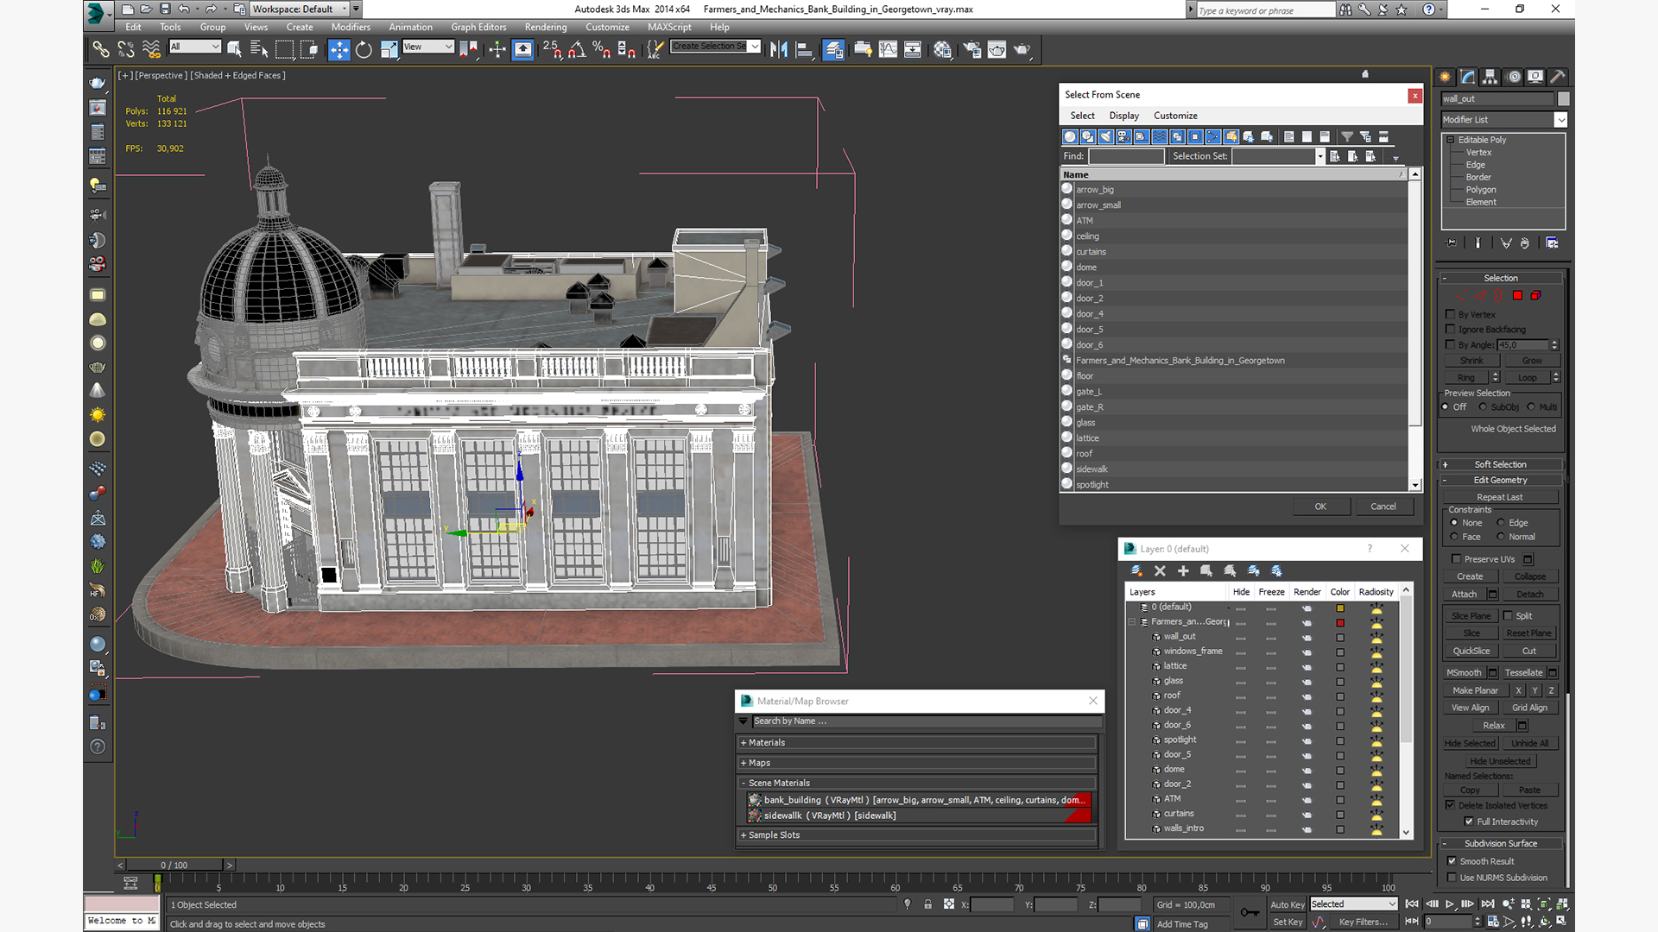The image size is (1658, 932).
Task: Delete layer X icon in Layer dialog
Action: pyautogui.click(x=1160, y=570)
